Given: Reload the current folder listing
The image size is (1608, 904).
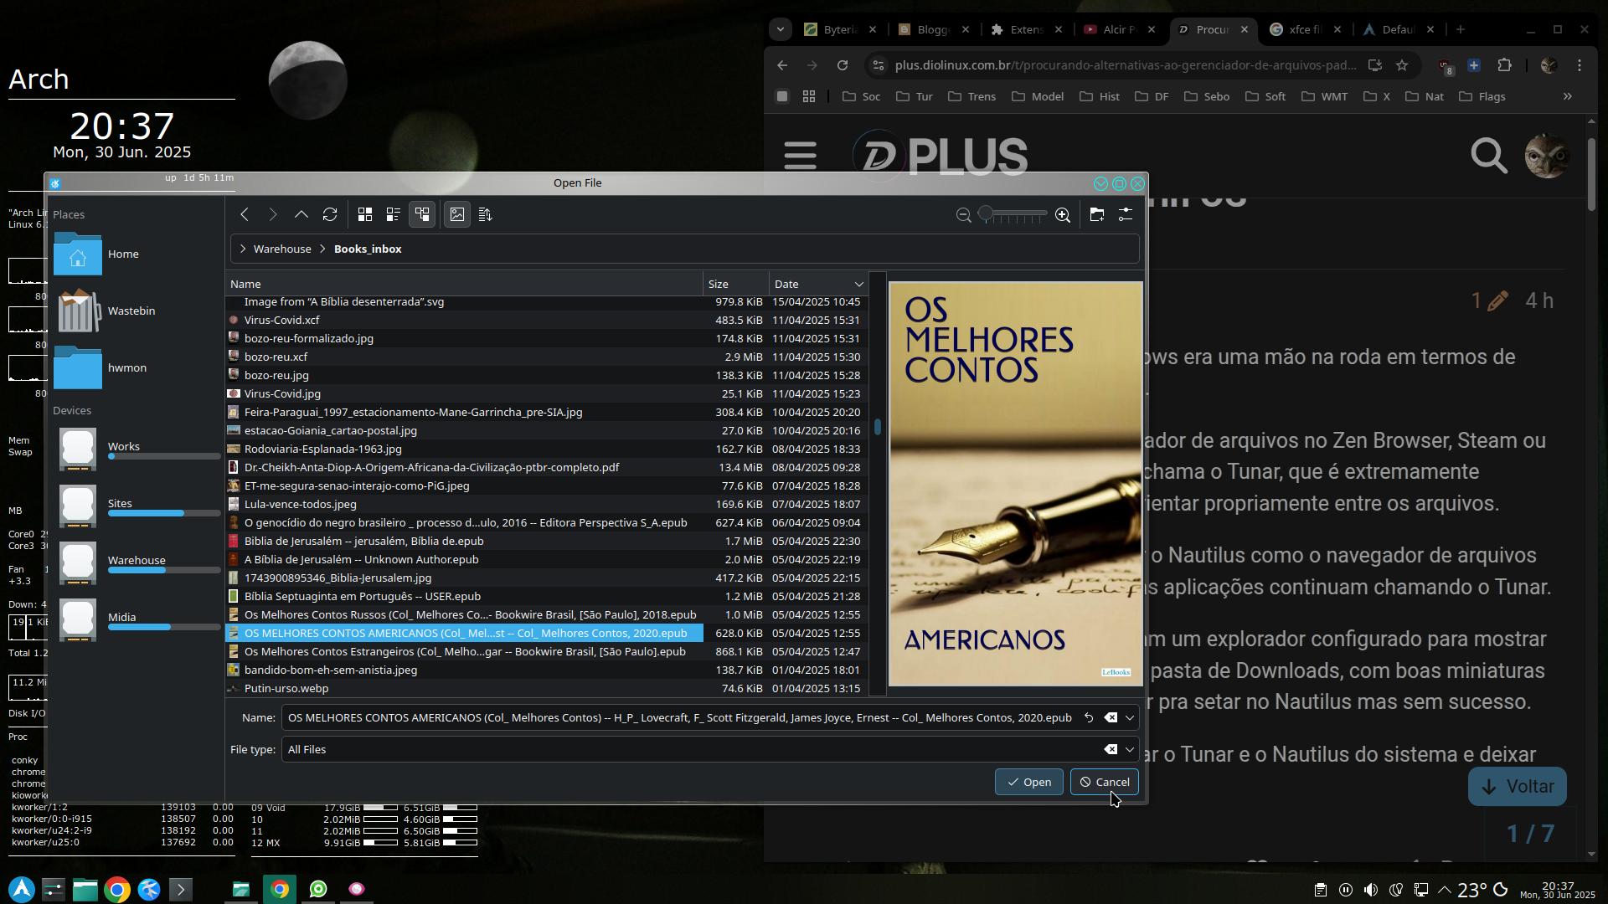Looking at the screenshot, I should (x=330, y=215).
